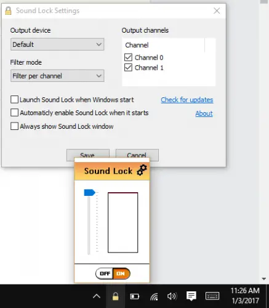This screenshot has height=308, width=269.
Task: Open the About link
Action: [x=204, y=113]
